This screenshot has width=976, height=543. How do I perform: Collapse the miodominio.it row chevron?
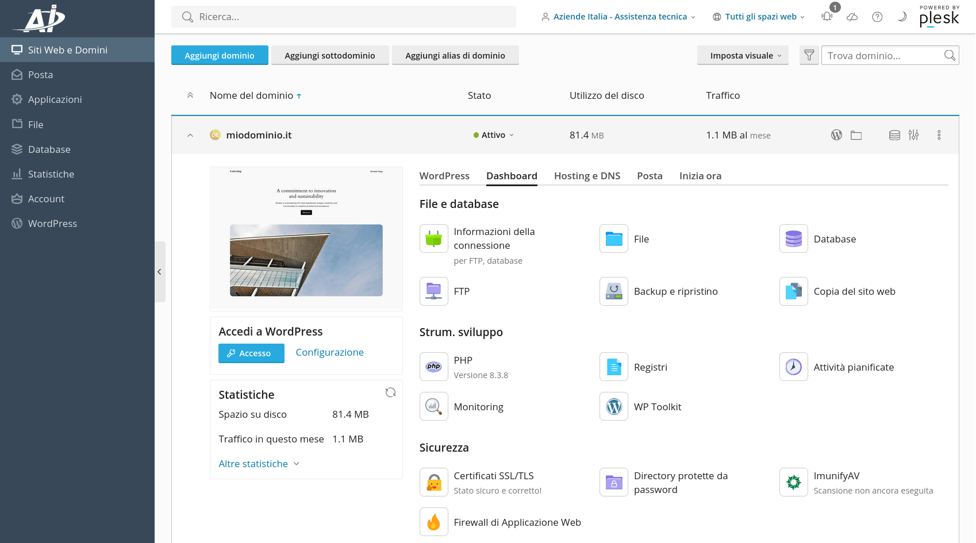pos(190,135)
